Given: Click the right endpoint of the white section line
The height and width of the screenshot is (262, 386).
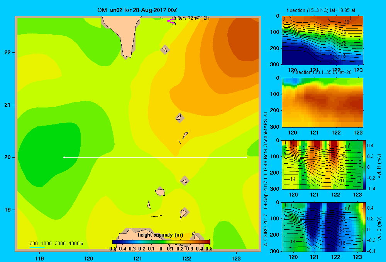Looking at the screenshot, I should [x=246, y=157].
